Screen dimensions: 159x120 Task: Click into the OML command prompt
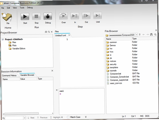tap(82, 101)
